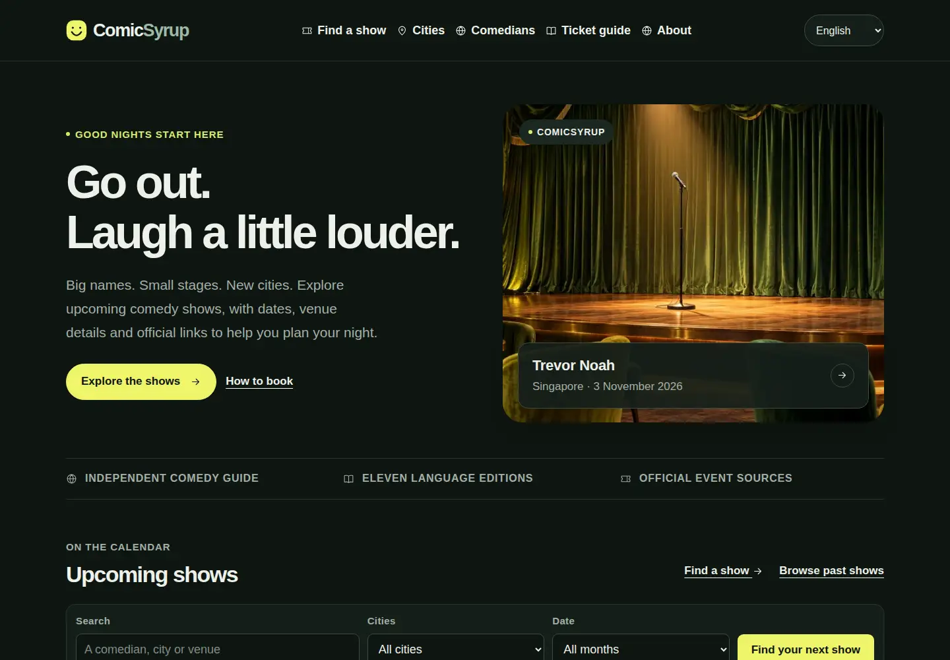Open the English language selector

pos(844,30)
